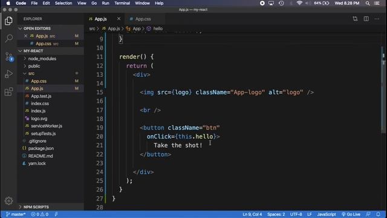The height and width of the screenshot is (218, 387).
Task: Click master branch in status bar
Action: pos(16,214)
